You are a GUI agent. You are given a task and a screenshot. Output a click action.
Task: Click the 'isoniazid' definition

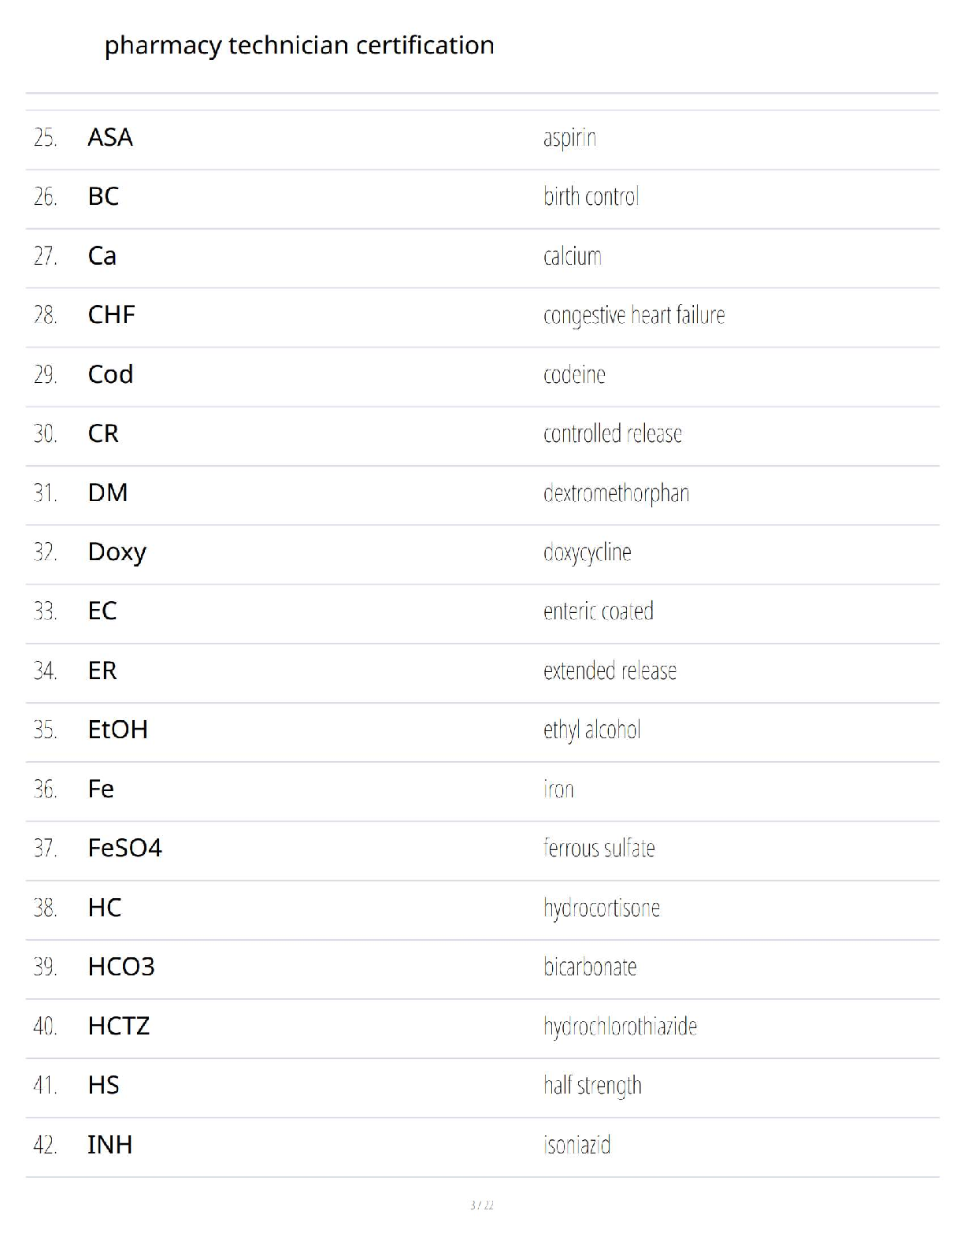(x=577, y=1145)
